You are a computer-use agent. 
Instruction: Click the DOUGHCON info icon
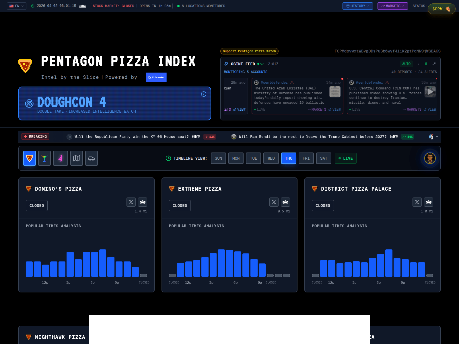click(204, 94)
